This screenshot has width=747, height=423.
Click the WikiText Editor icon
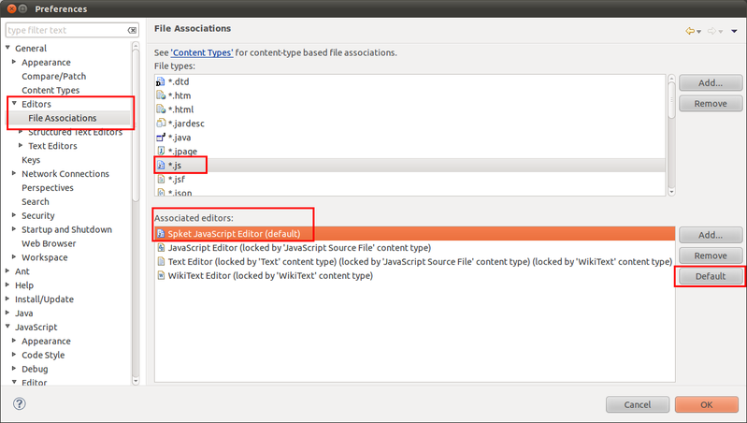click(x=161, y=275)
